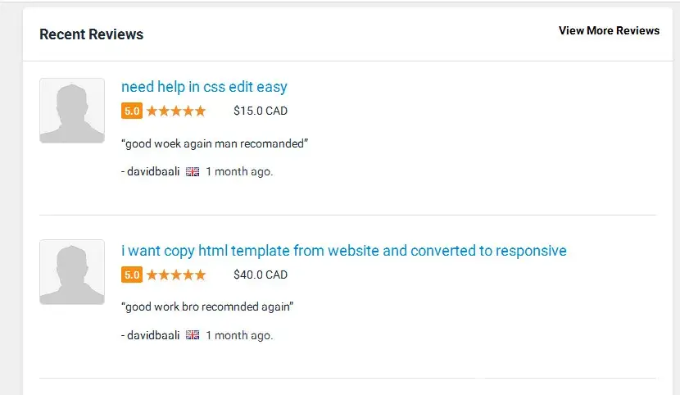Click "1 month ago" on first review
Image resolution: width=680 pixels, height=395 pixels.
coord(238,172)
